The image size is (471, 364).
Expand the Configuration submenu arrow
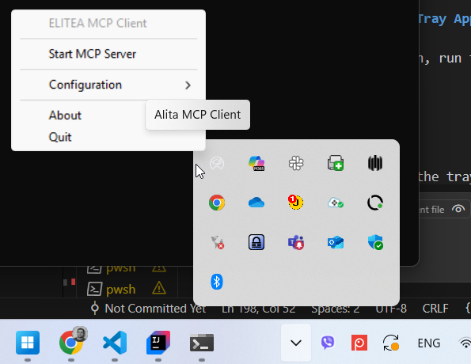pyautogui.click(x=188, y=85)
